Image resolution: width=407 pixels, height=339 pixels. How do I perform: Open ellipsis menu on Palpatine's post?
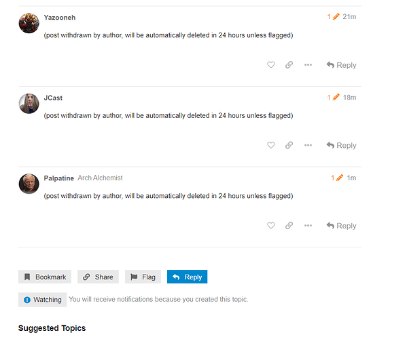click(x=308, y=225)
